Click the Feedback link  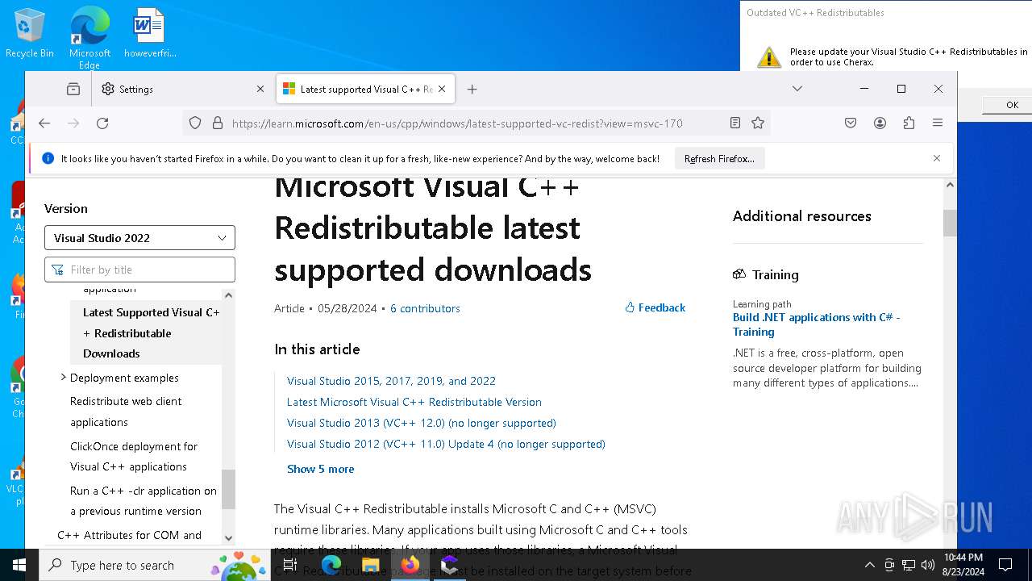(x=655, y=307)
